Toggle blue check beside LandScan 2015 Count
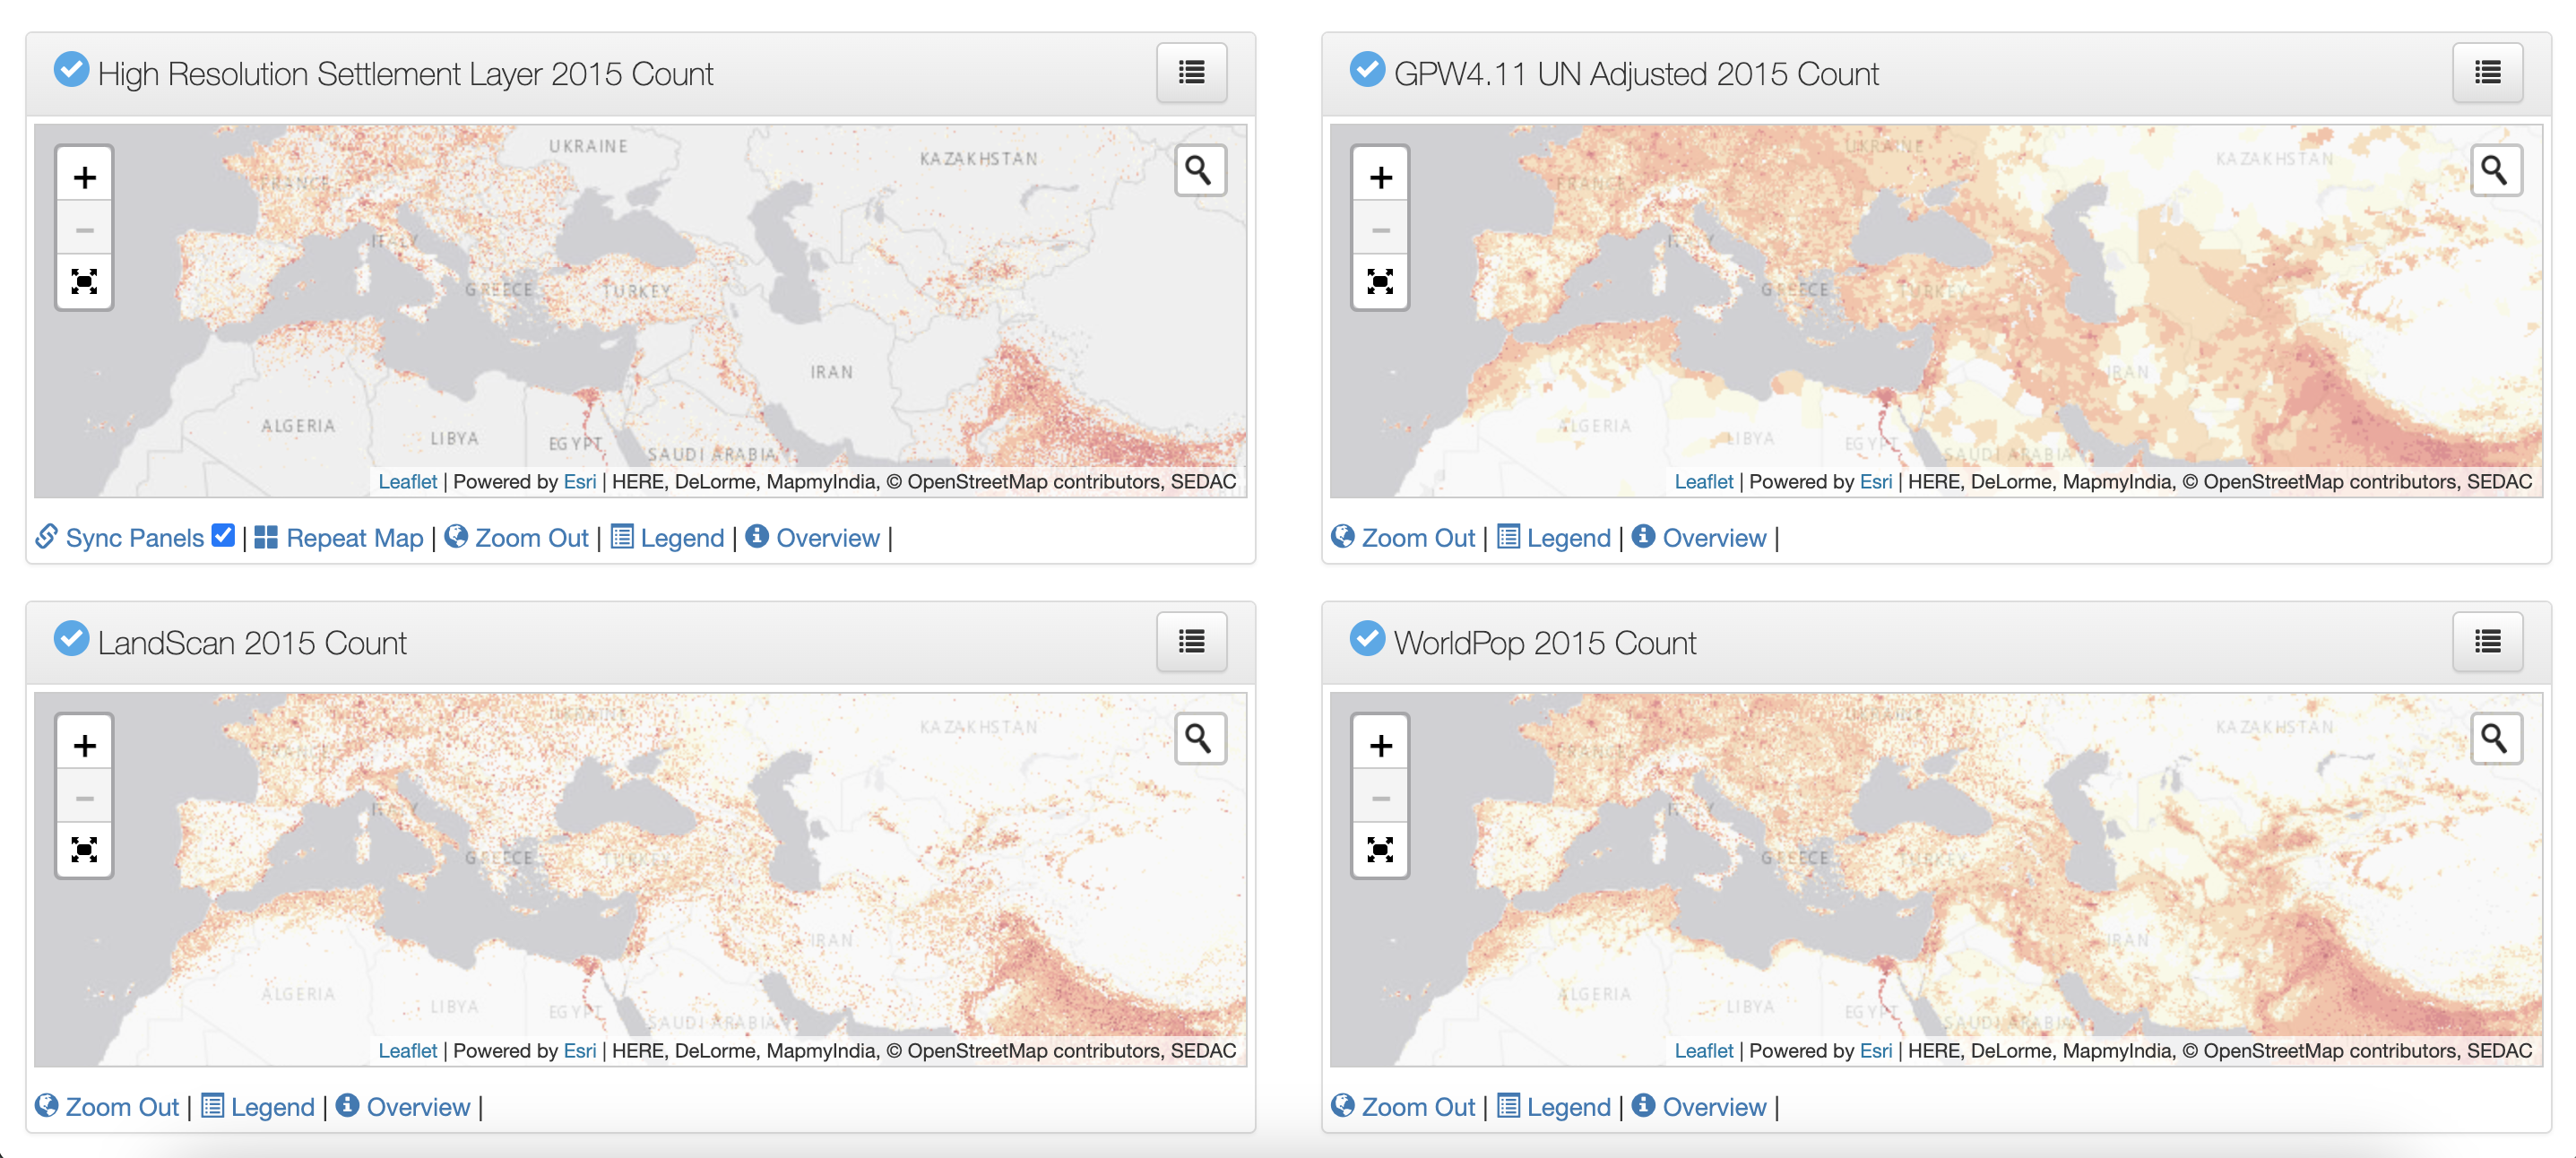Screen dimensions: 2576x1158 pos(71,639)
